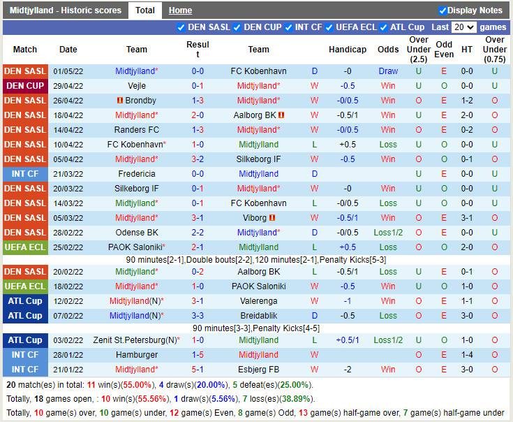Click the red card icon next to Aalborg BK on 18/04/22
513x422 pixels.
[x=281, y=115]
